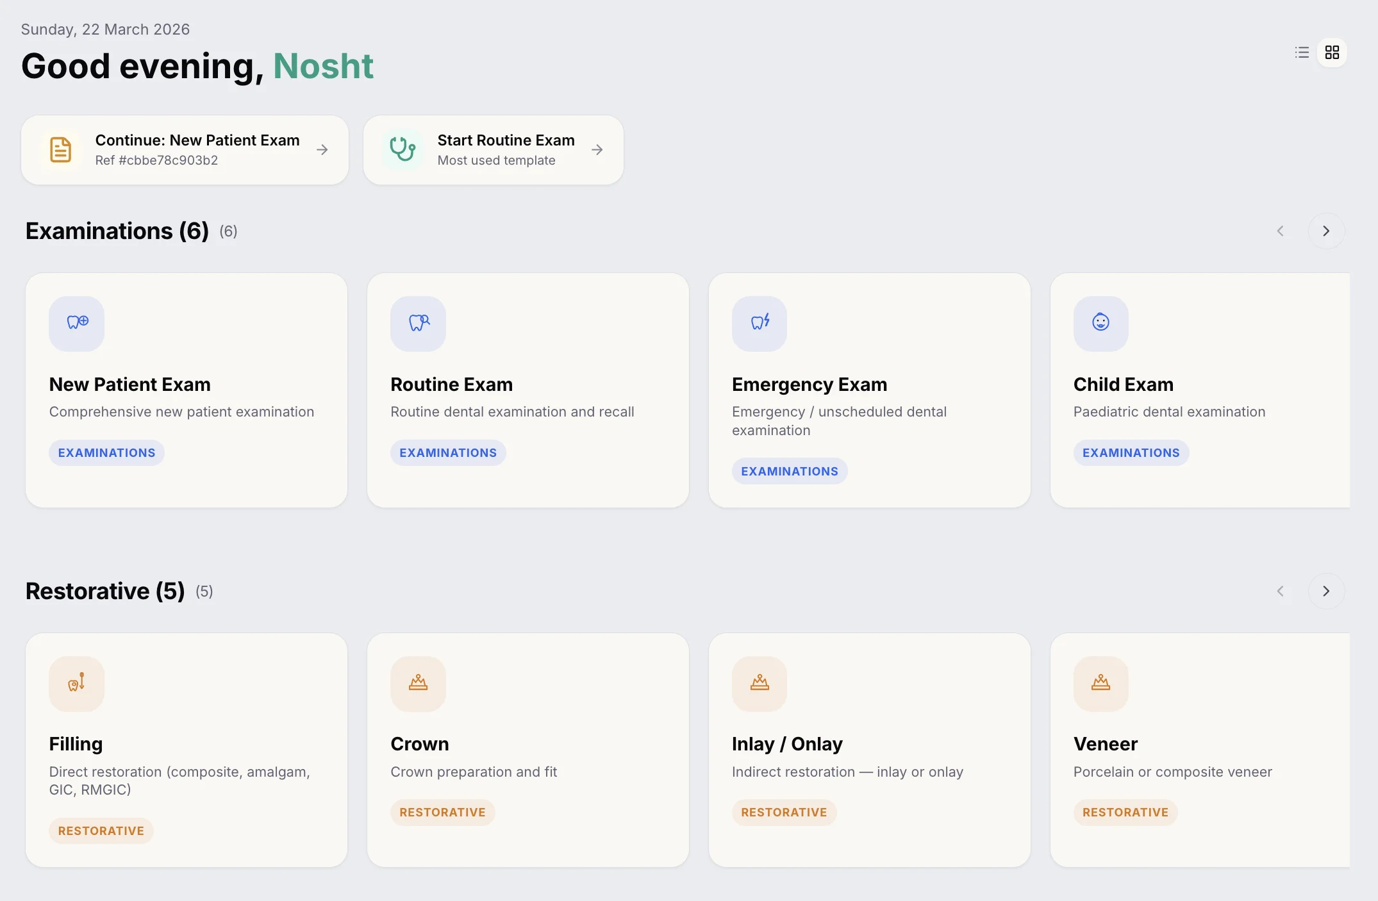Go back in Restorative carousel with left chevron
1378x901 pixels.
[1280, 591]
